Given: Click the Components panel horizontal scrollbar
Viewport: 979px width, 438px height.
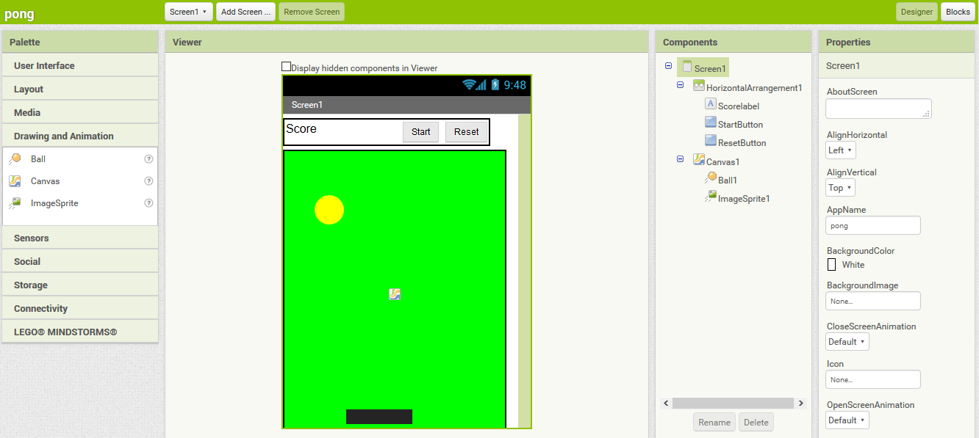Looking at the screenshot, I should tap(733, 403).
